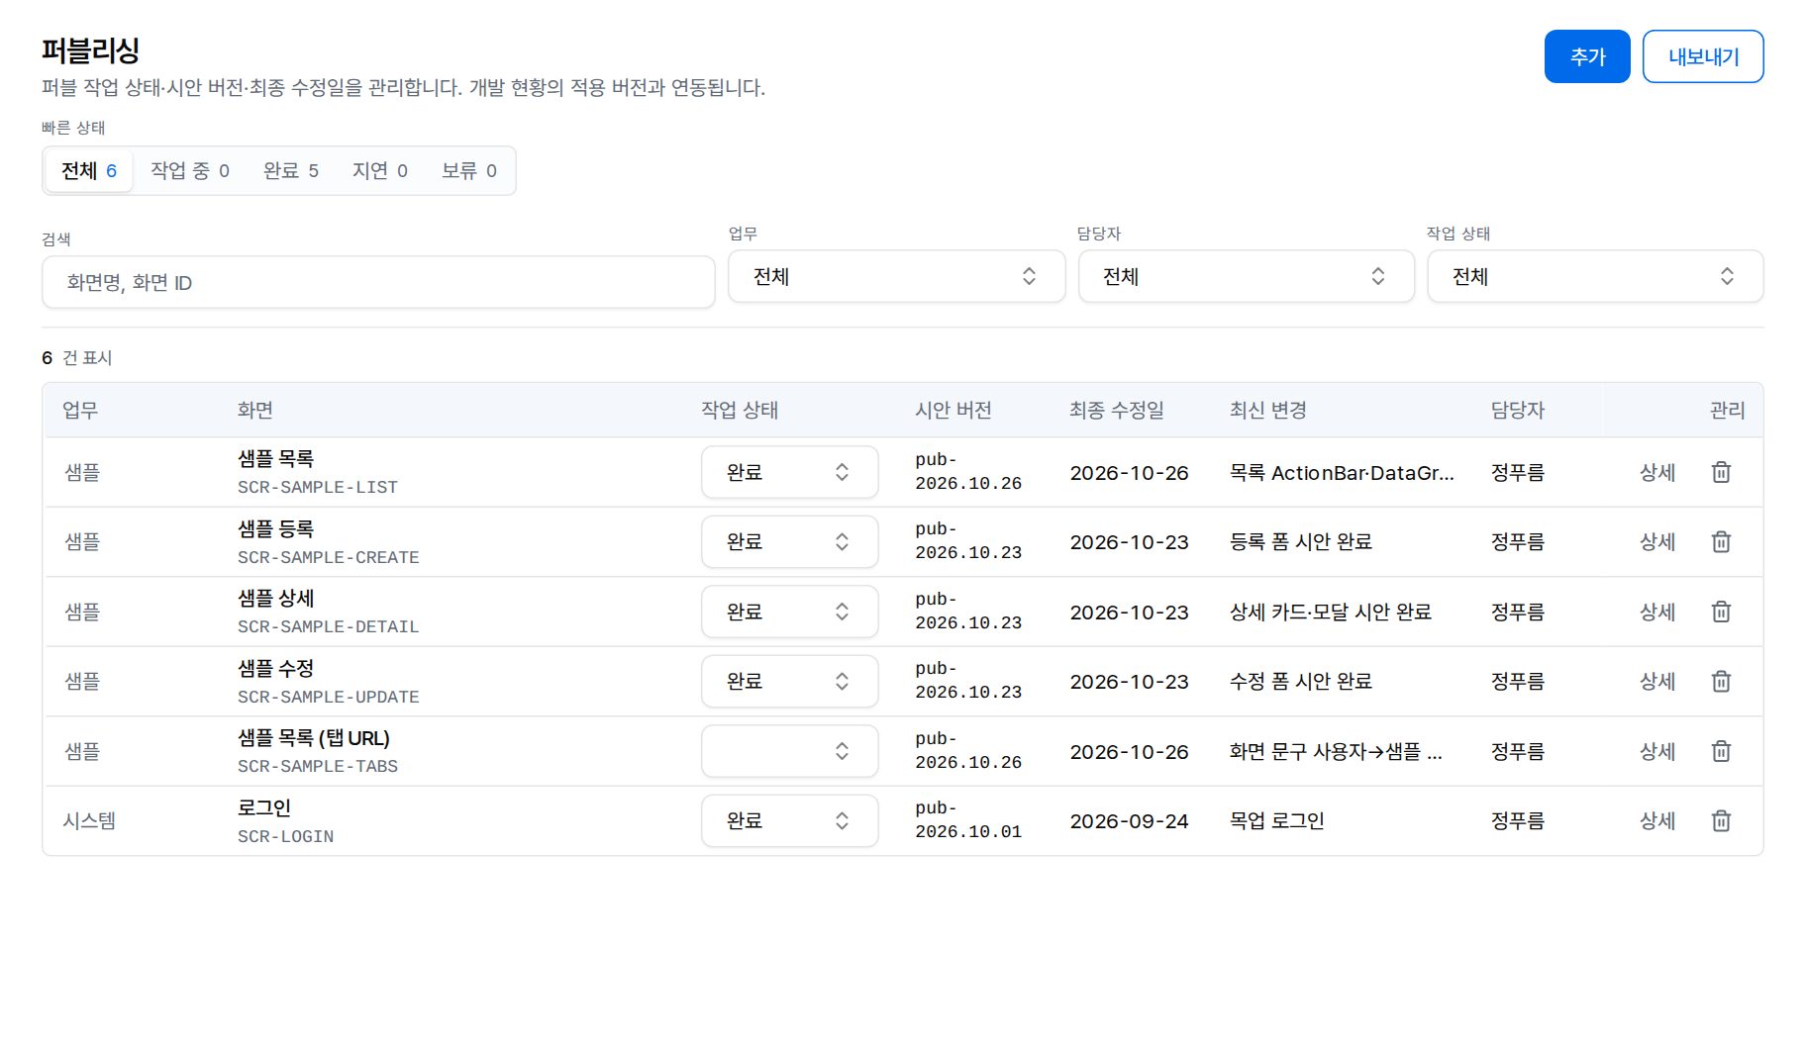Open 상세 for the SCR-SAMPLE-LIST row
Image resolution: width=1806 pixels, height=1039 pixels.
click(1657, 472)
